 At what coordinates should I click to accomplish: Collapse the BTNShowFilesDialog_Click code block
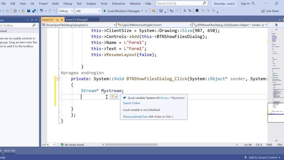(59, 79)
